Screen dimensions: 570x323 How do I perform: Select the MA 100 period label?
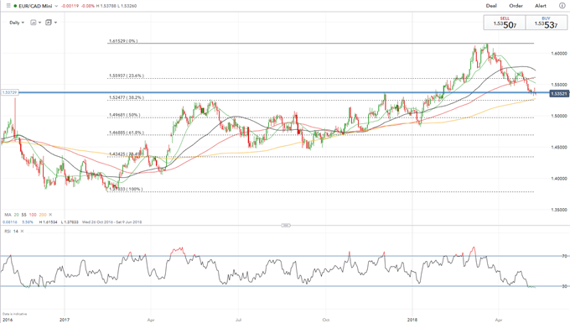[33, 215]
